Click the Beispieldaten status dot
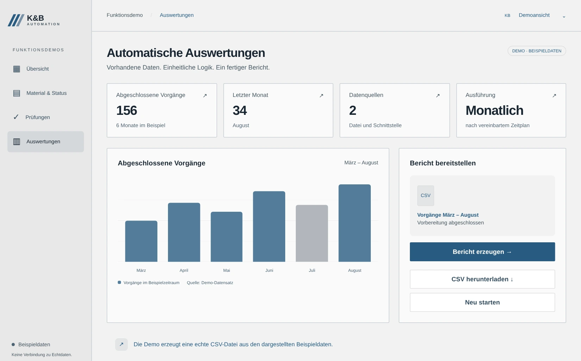Image resolution: width=581 pixels, height=361 pixels. tap(13, 344)
